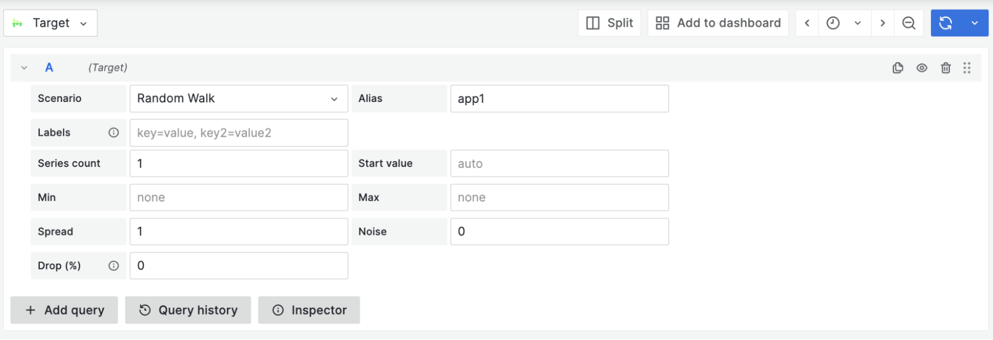The image size is (993, 340).
Task: Open the Target data source dropdown
Action: 51,23
